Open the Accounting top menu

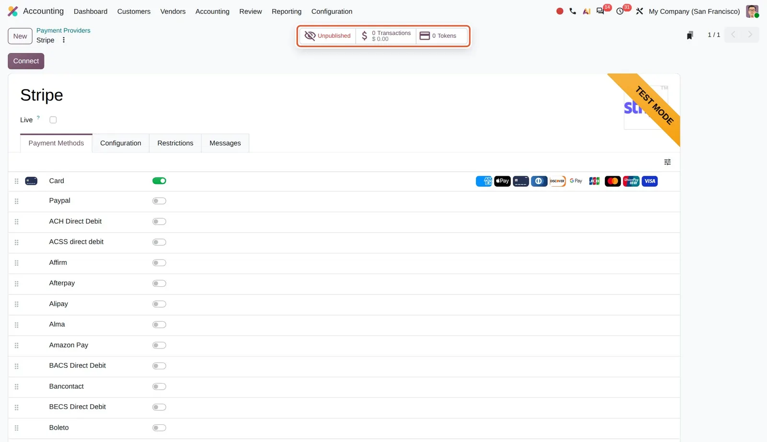point(212,11)
